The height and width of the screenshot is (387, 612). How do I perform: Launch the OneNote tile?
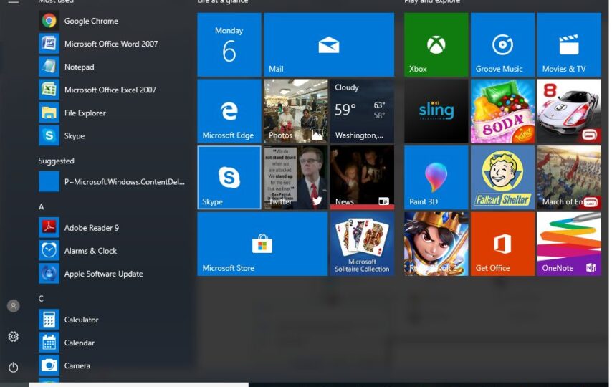coord(569,244)
